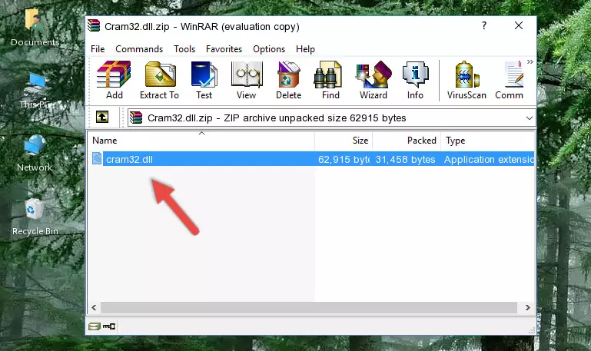Open the Favorites menu
Image resolution: width=591 pixels, height=351 pixels.
(224, 49)
